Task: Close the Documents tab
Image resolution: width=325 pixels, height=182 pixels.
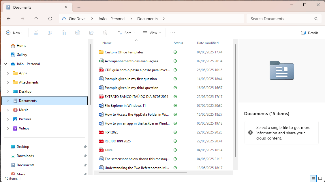Action: [66, 7]
